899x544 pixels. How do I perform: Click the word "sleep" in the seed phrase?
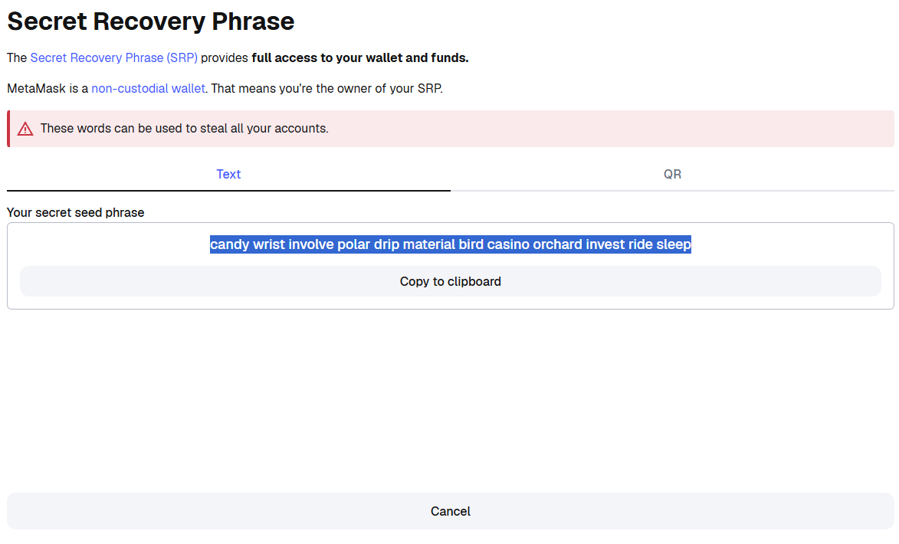(x=674, y=244)
